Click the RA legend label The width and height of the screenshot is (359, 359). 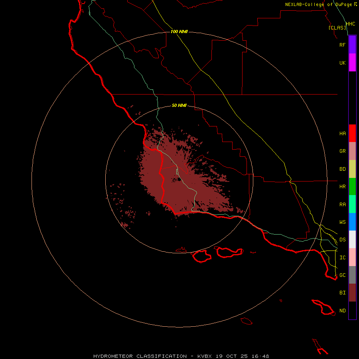pyautogui.click(x=342, y=205)
